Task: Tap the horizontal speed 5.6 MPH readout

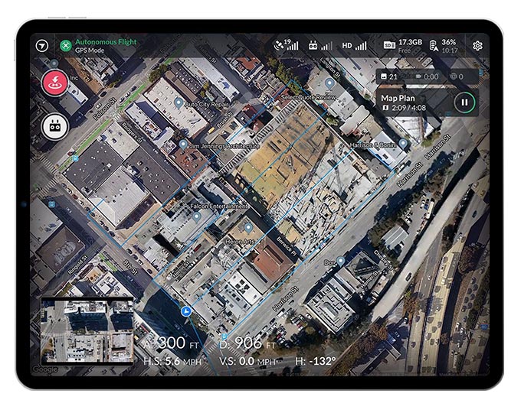Action: [x=172, y=361]
